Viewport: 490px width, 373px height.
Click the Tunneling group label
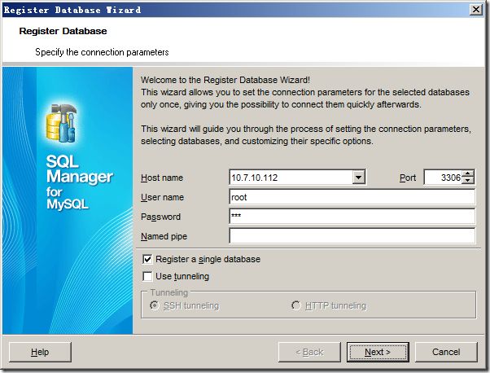169,292
